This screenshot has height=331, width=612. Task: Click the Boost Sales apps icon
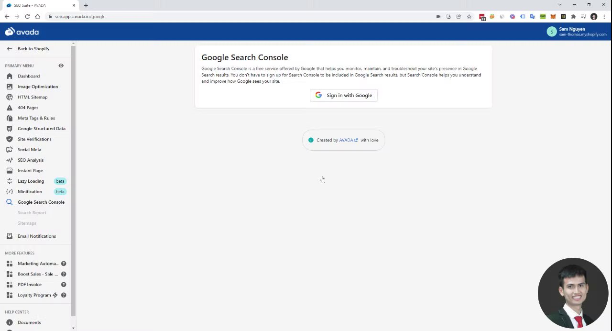[10, 274]
